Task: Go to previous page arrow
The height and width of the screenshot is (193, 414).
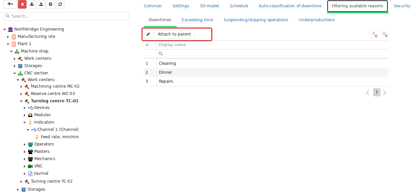Action: (368, 92)
